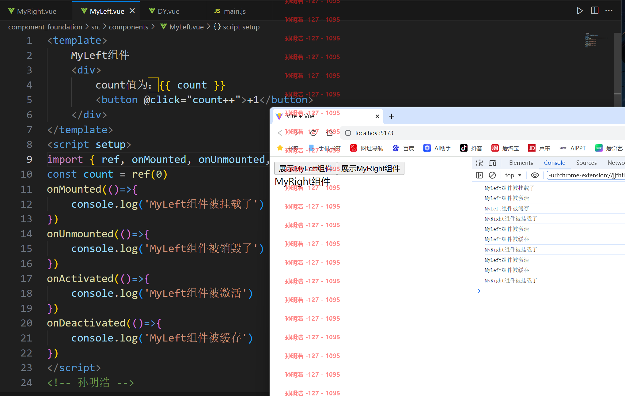The height and width of the screenshot is (396, 625).
Task: Open the 抖音 bookmark
Action: point(471,148)
